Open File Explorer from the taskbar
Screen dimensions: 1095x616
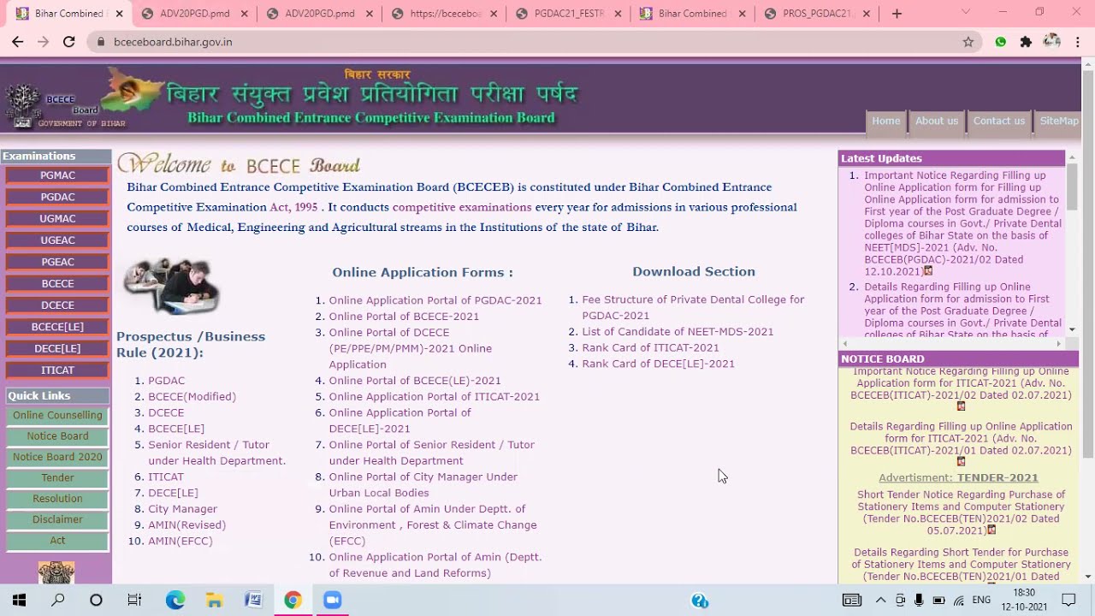click(x=214, y=600)
